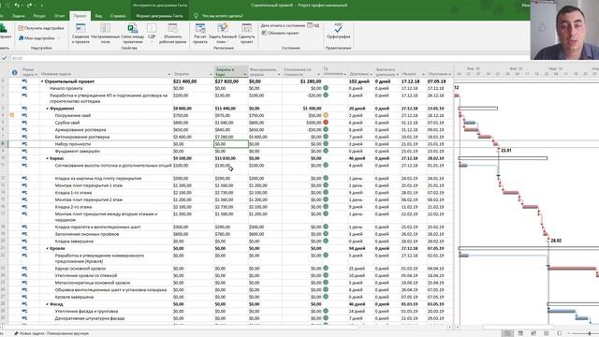The image size is (599, 337).
Task: Click the lightbulb Tell Me icon
Action: coord(196,16)
